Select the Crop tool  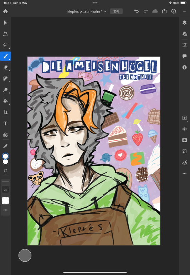[5, 112]
